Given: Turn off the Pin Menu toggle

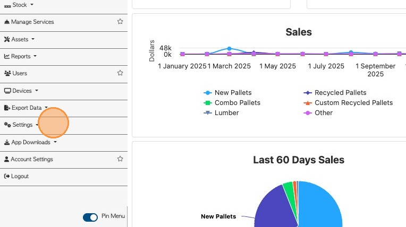Looking at the screenshot, I should click(x=90, y=217).
